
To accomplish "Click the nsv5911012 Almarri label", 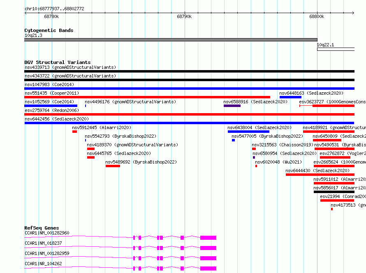I will click(x=340, y=179).
